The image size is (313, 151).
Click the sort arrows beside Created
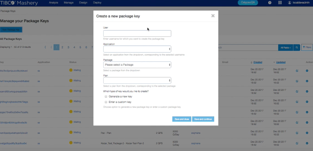(251, 62)
